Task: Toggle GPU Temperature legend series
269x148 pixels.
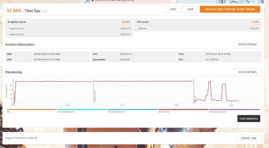Action: pos(133,110)
